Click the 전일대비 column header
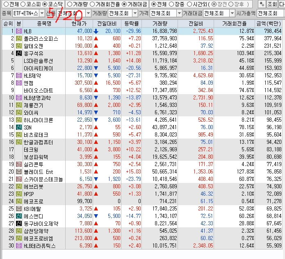Image resolution: width=285 pixels, height=259 pixels. 107,23
